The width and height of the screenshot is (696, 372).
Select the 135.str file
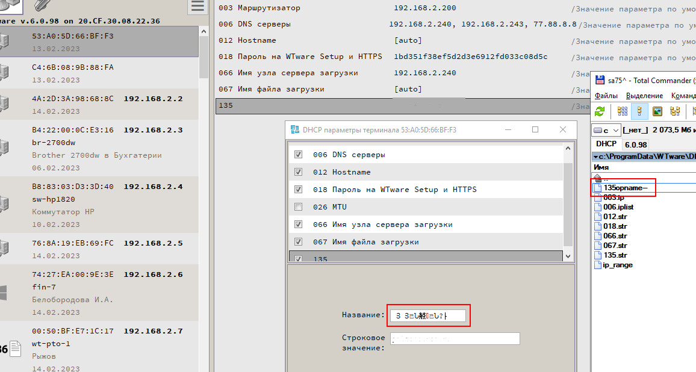[614, 255]
